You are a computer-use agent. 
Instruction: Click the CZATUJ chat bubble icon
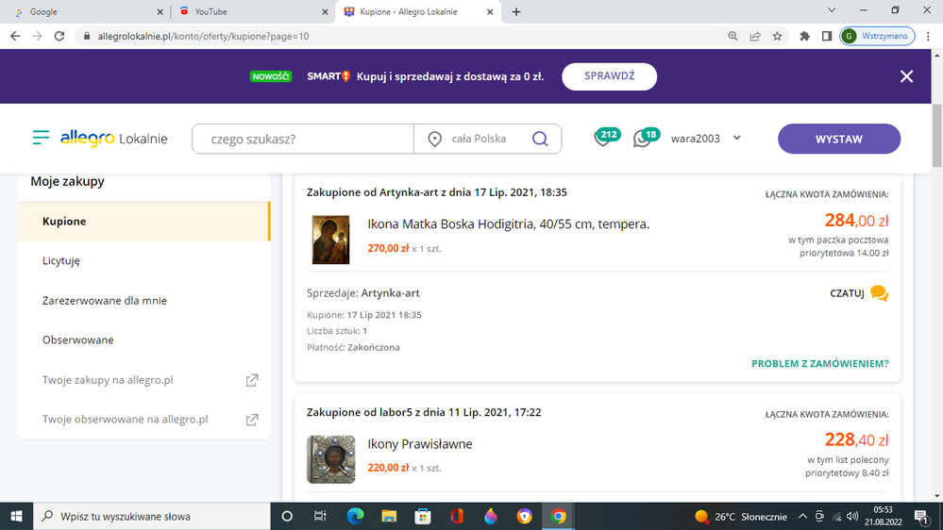[x=879, y=293]
